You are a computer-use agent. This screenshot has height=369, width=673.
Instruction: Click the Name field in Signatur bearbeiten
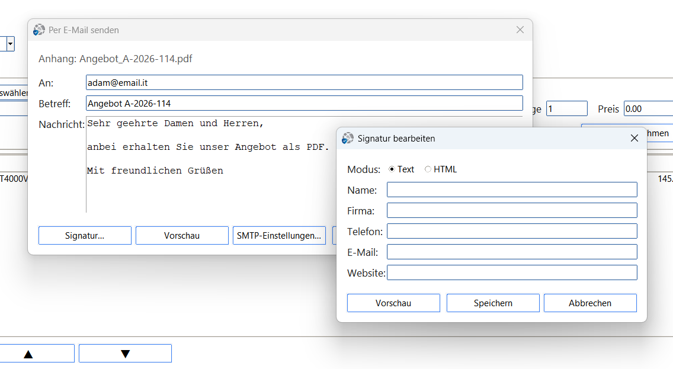click(512, 190)
